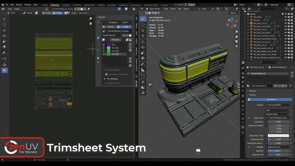Select the 3D viewport Rotate tool

(x=143, y=47)
